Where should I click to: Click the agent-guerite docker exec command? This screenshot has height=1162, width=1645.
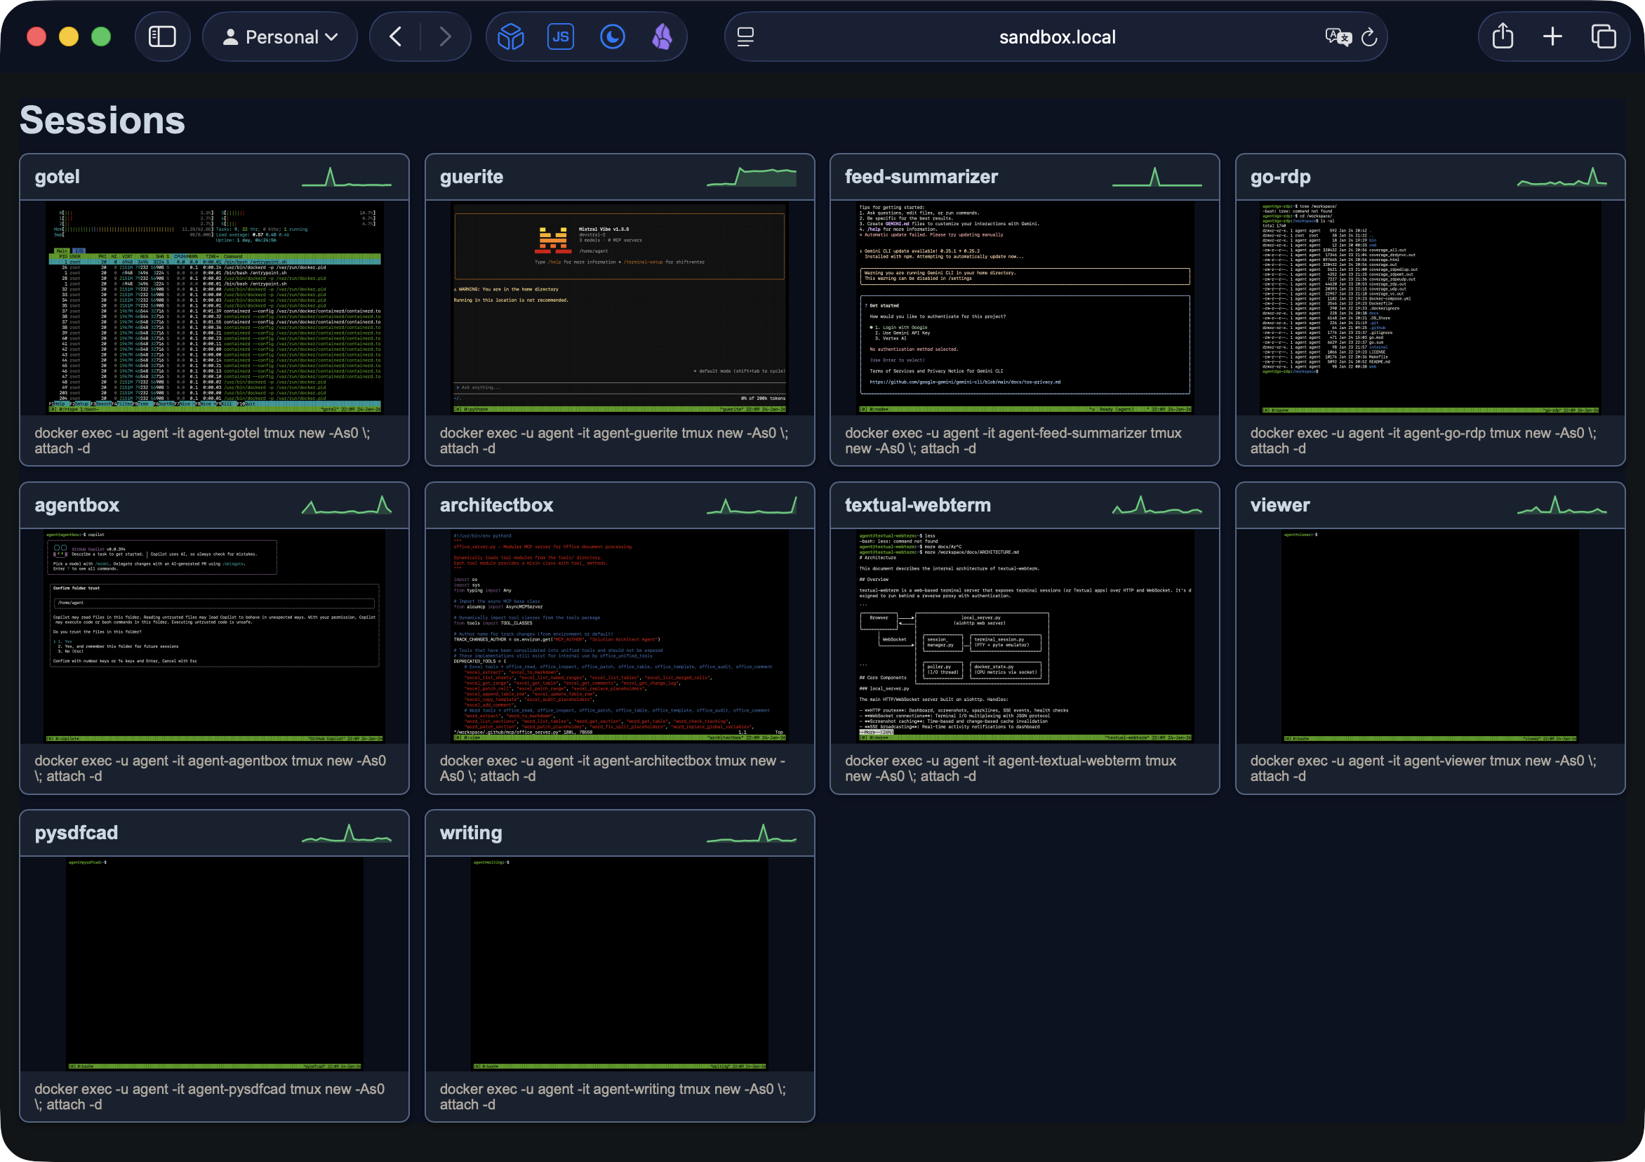pyautogui.click(x=614, y=441)
